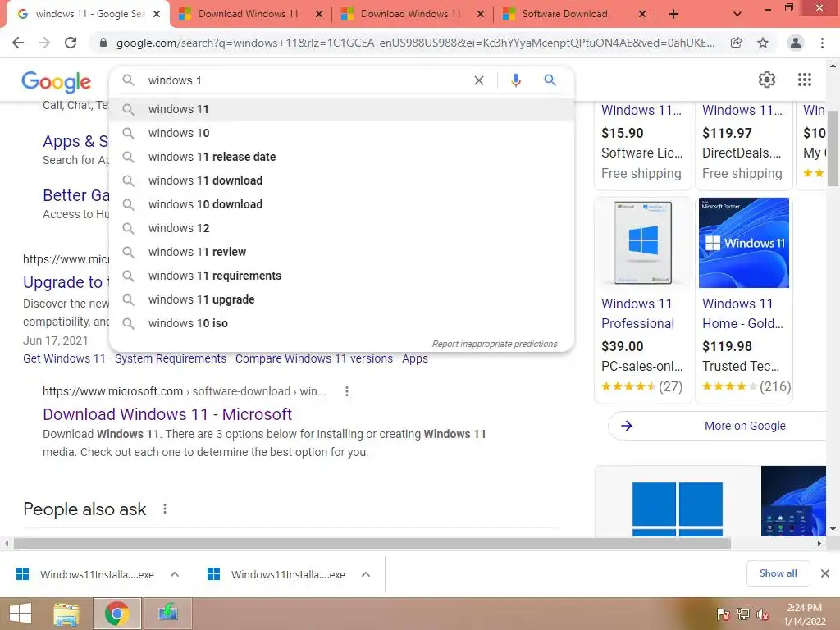
Task: Select windows 11 review suggestion
Action: [342, 252]
